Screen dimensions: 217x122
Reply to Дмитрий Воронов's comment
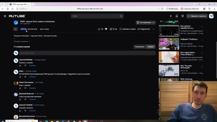pyautogui.click(x=33, y=99)
